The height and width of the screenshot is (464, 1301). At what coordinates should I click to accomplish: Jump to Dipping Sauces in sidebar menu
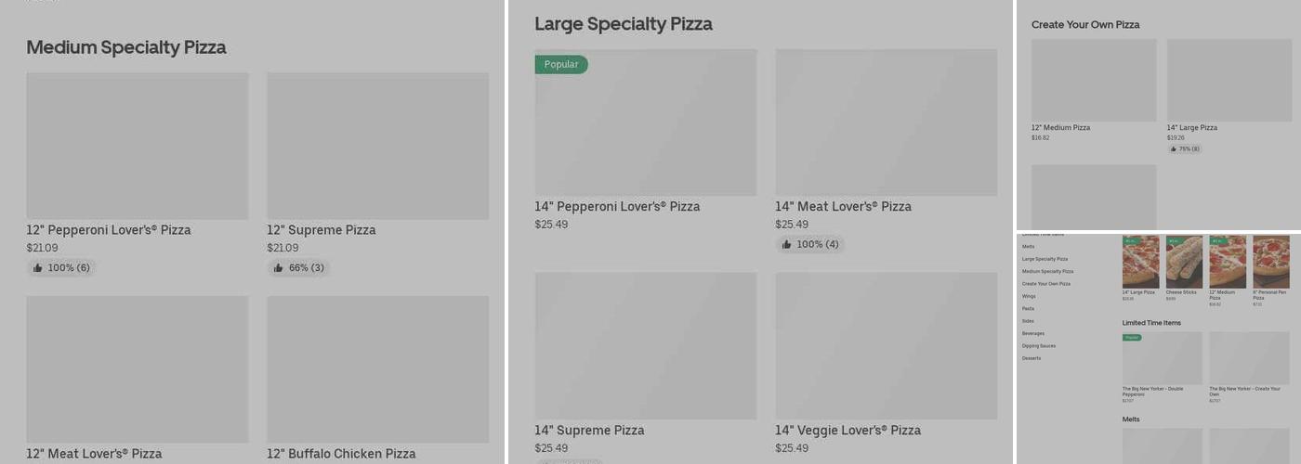coord(1039,346)
